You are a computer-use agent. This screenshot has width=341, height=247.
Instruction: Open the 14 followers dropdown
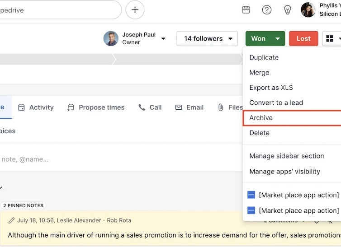pos(207,39)
